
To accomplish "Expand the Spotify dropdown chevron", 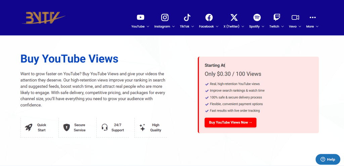I will (263, 27).
